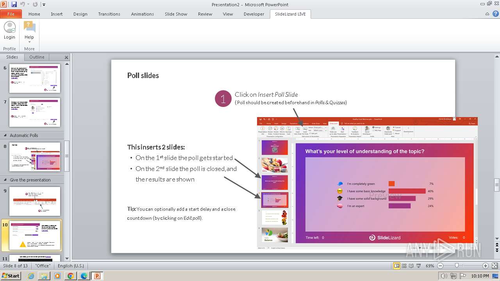Select the SlideLizard LIVE ribbon tab

point(290,14)
